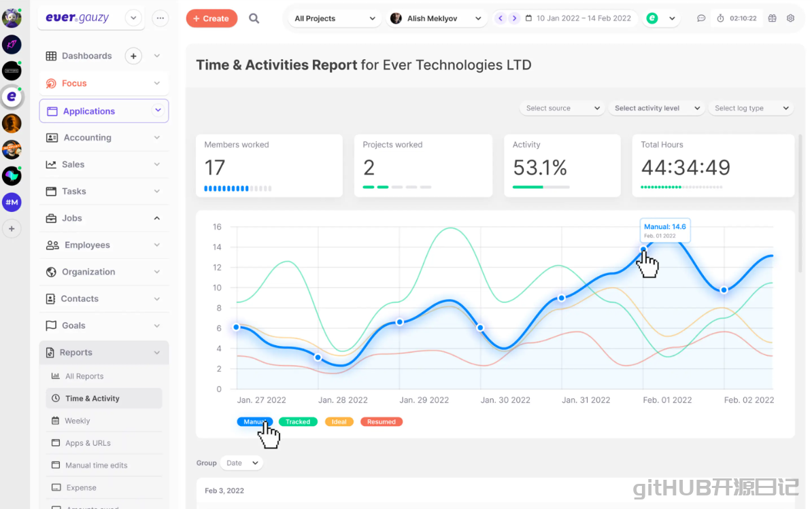Add a new workspace with plus icon
812x509 pixels.
pos(12,228)
